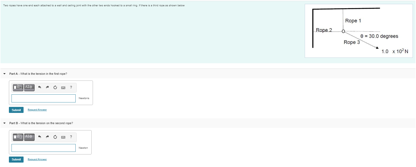Undo last entry in Part A
The height and width of the screenshot is (167, 416).
click(40, 88)
